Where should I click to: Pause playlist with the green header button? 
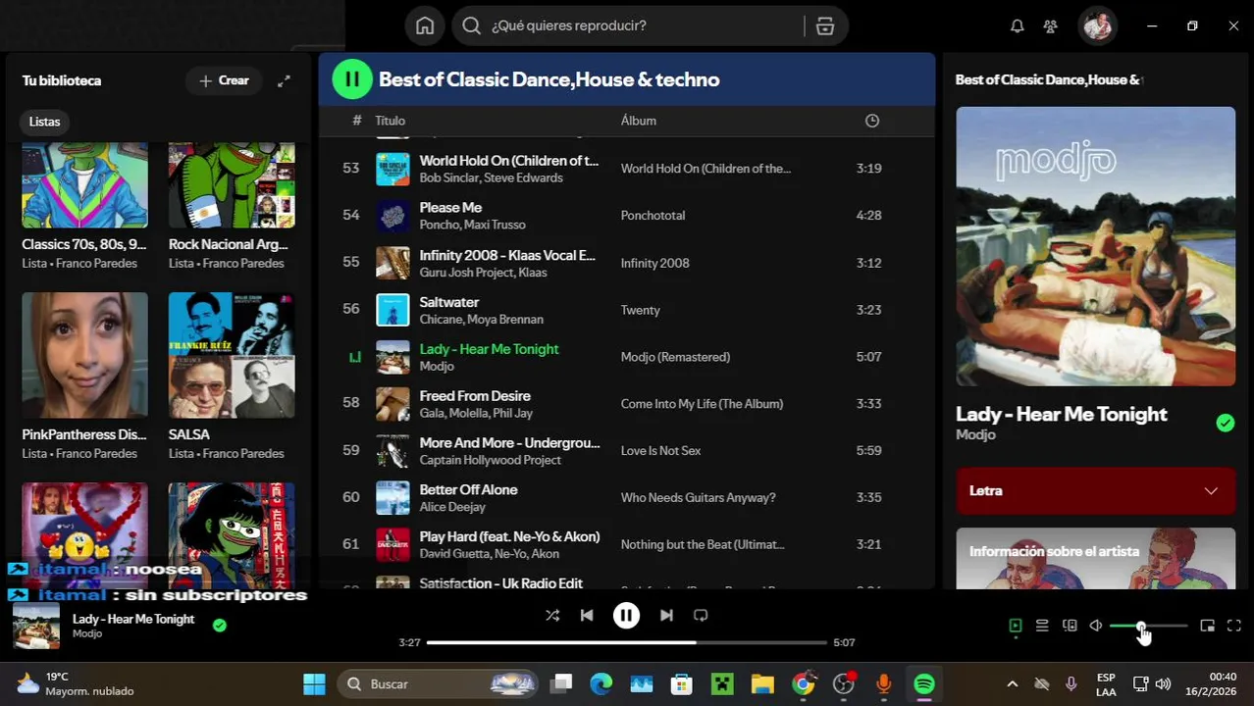tap(352, 79)
